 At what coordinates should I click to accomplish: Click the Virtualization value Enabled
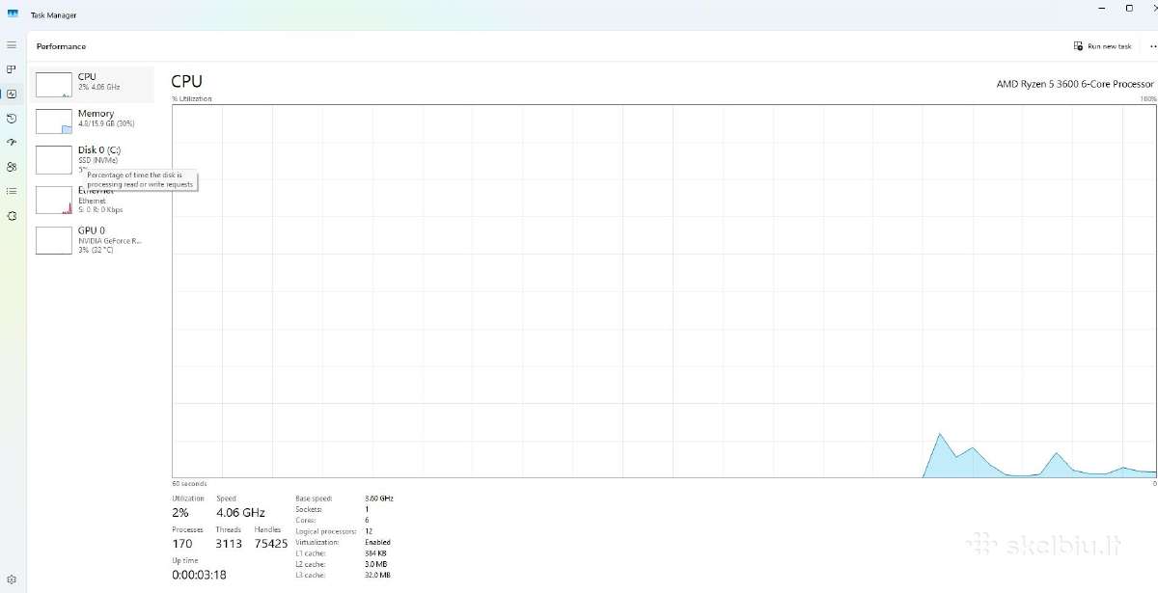(x=377, y=542)
